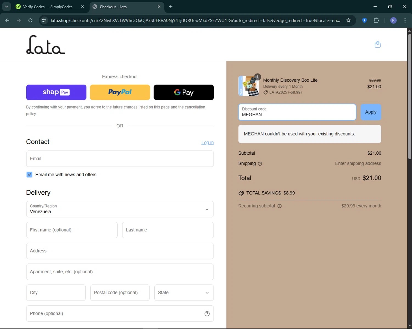Click the Log in link
Screen dimensions: 412x329
click(207, 143)
